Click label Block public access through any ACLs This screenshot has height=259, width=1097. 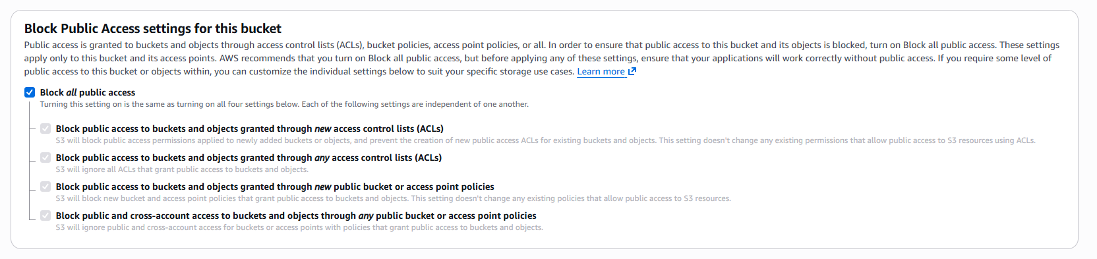point(249,158)
